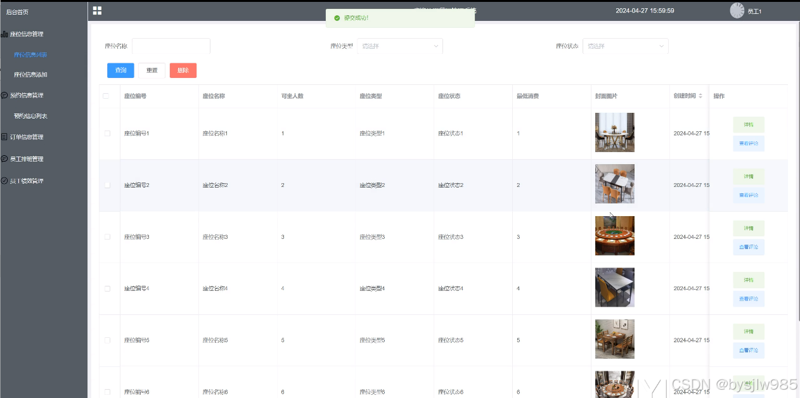The image size is (800, 398).
Task: Click the 员工1 user avatar
Action: [737, 10]
